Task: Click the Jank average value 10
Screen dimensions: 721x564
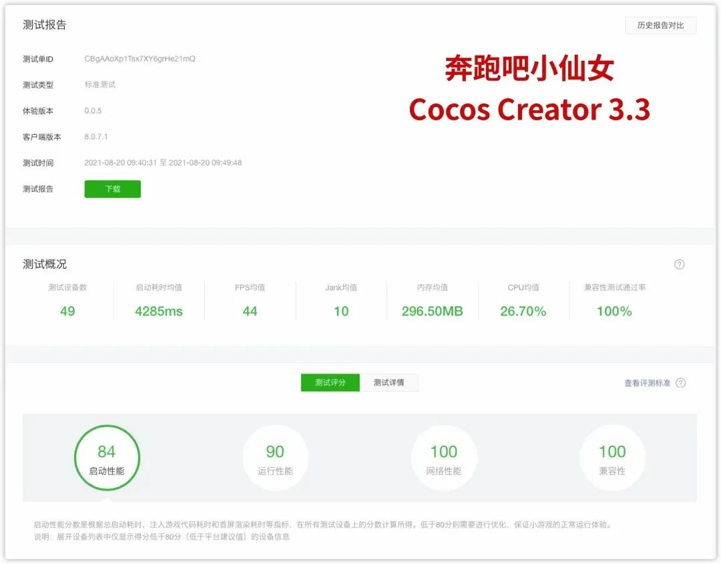Action: (341, 311)
